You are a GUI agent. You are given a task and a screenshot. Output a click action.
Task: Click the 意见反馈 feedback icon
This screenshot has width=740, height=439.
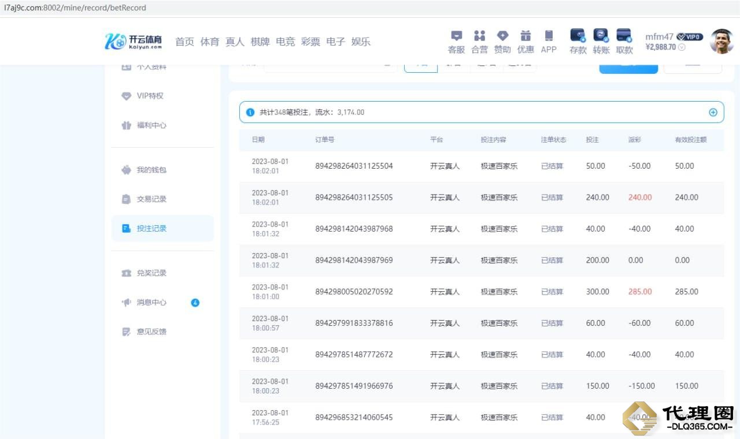coord(127,332)
